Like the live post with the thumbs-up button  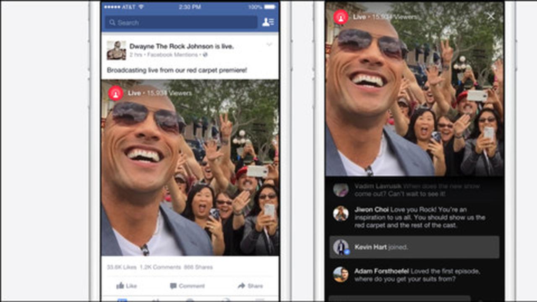coord(127,286)
